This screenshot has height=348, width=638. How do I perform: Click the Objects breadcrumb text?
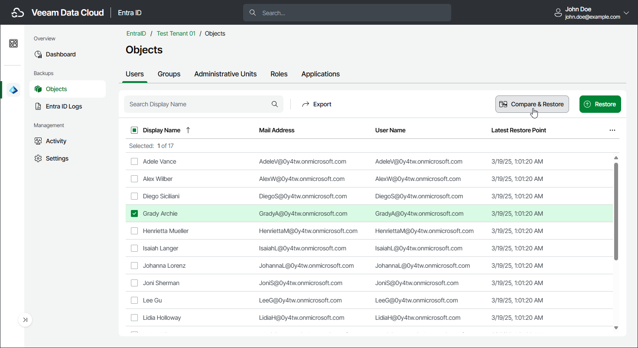[x=215, y=33]
